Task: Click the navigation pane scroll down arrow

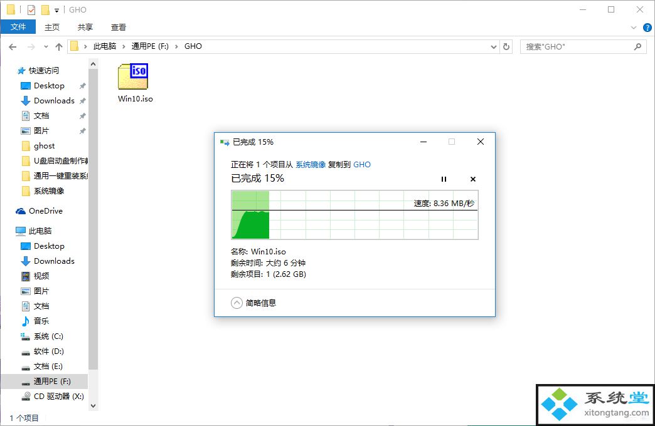Action: click(93, 406)
